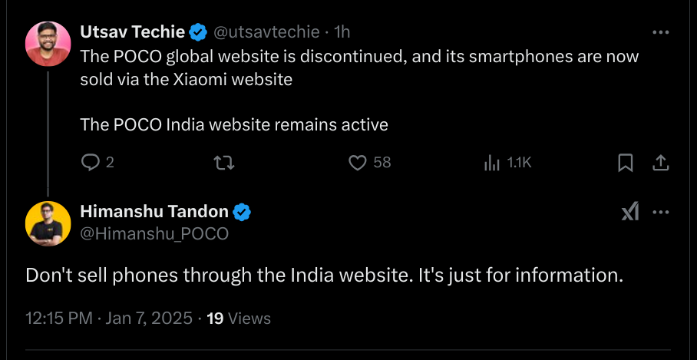
Task: Open Himanshu Tandon's name link
Action: pyautogui.click(x=154, y=212)
